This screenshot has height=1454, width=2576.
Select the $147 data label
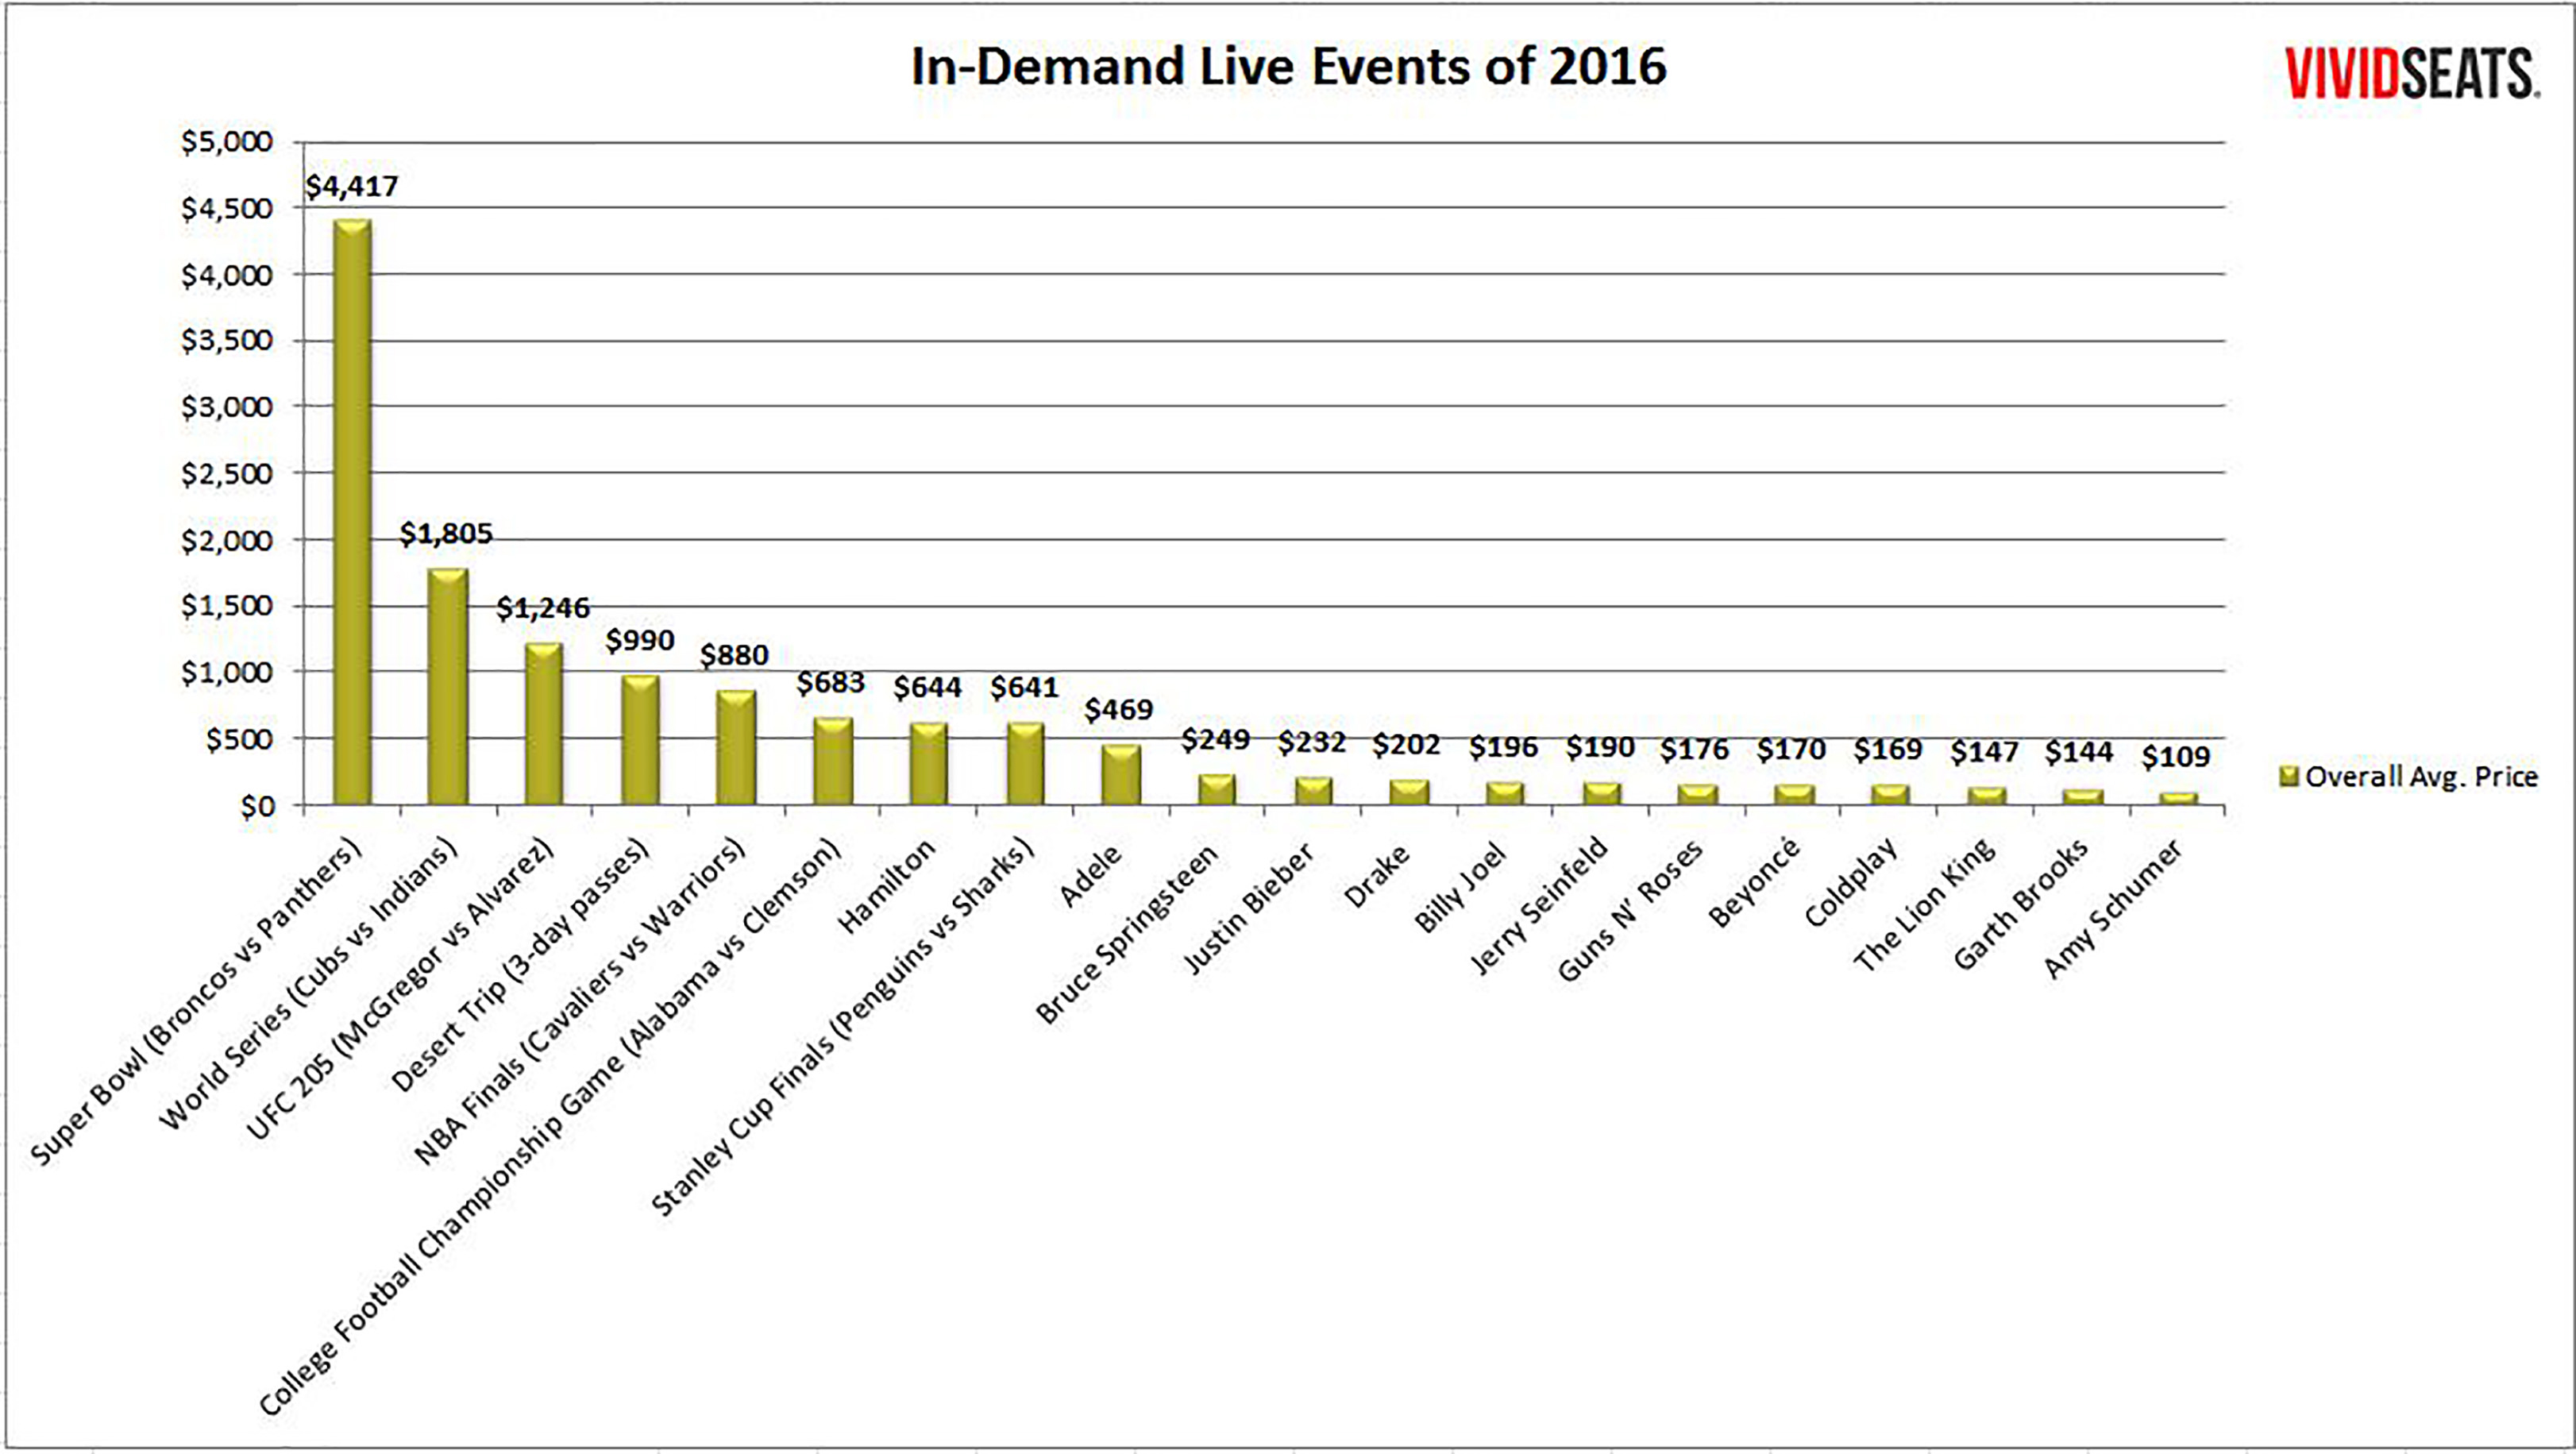1984,751
